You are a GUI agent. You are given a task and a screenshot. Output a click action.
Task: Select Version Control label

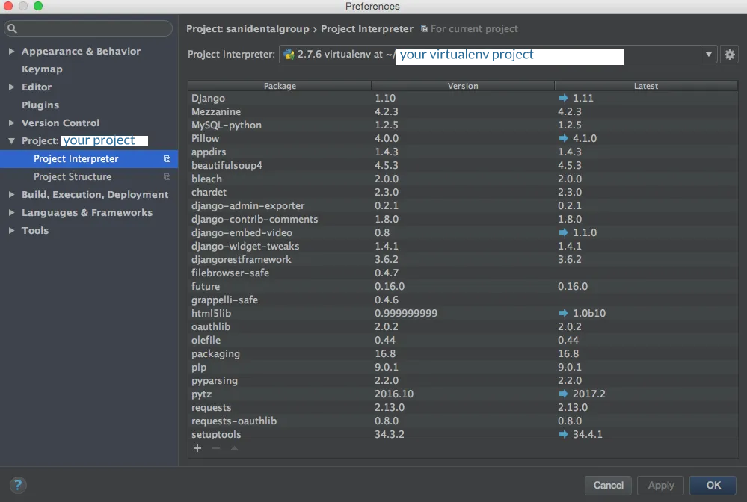tap(61, 123)
